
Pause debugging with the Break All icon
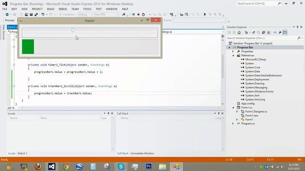click(x=133, y=14)
